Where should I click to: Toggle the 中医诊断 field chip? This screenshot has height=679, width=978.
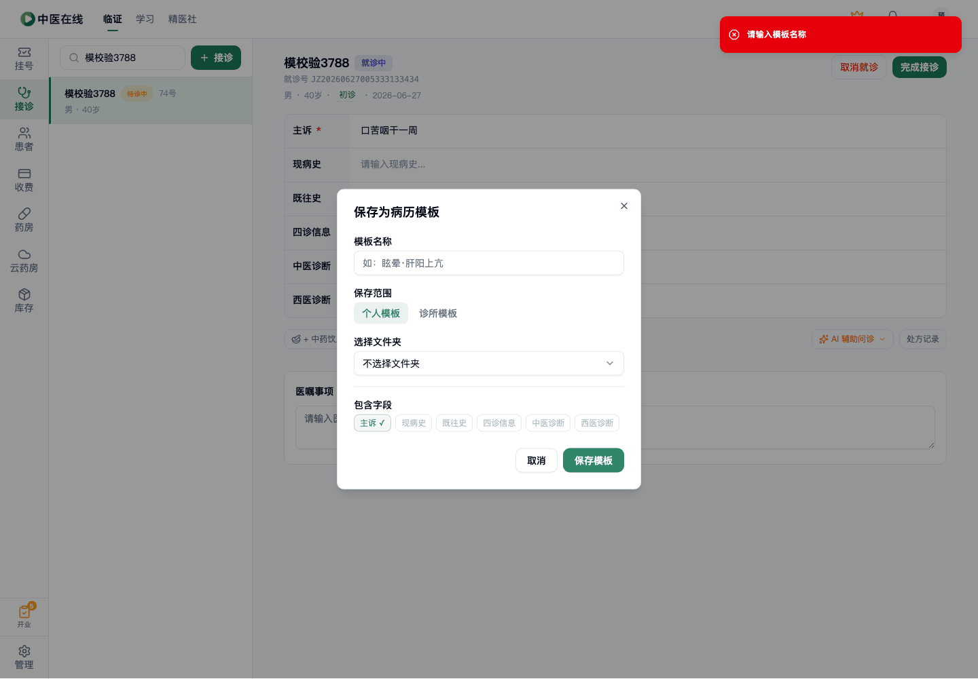[x=548, y=423]
